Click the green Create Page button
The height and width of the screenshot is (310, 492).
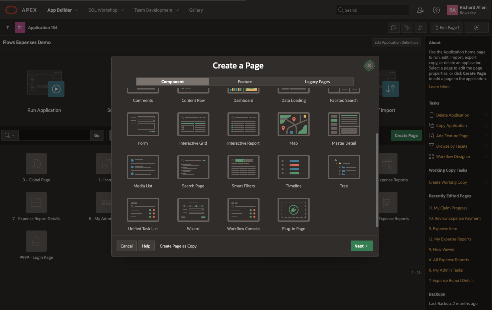(x=406, y=135)
